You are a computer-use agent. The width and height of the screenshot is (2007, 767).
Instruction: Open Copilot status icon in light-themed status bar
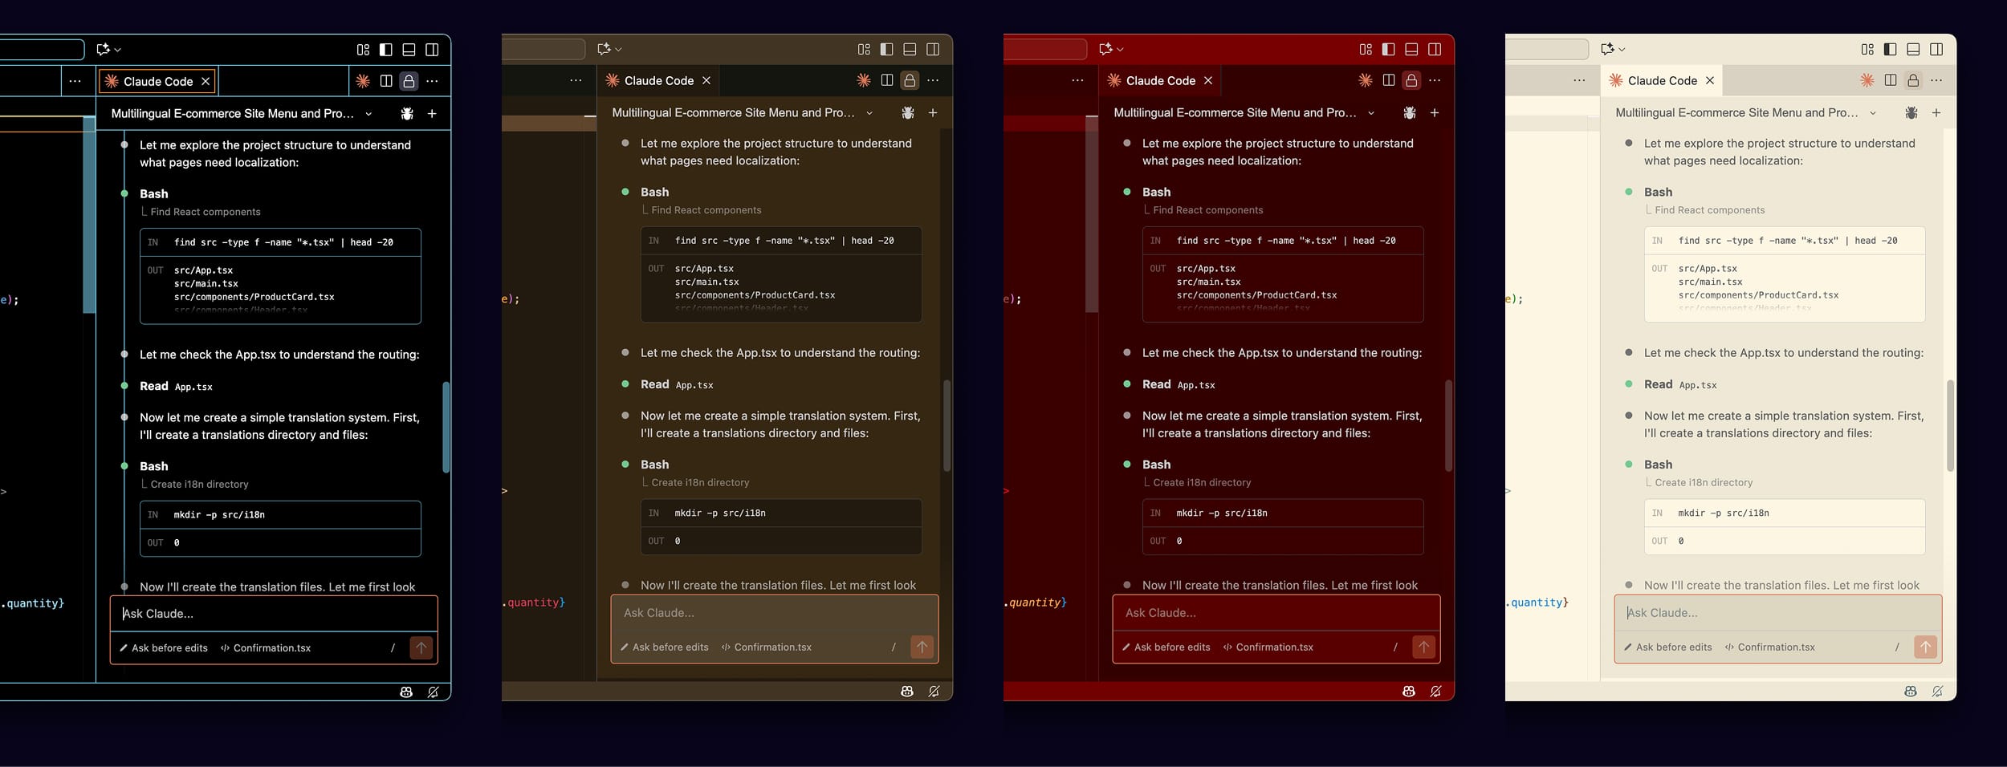[1910, 692]
